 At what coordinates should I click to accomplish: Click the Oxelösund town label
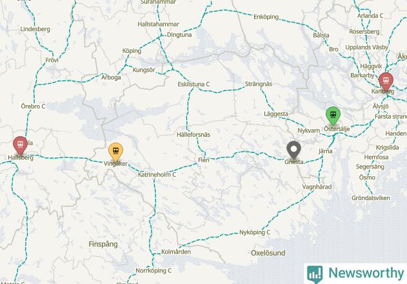click(x=268, y=253)
